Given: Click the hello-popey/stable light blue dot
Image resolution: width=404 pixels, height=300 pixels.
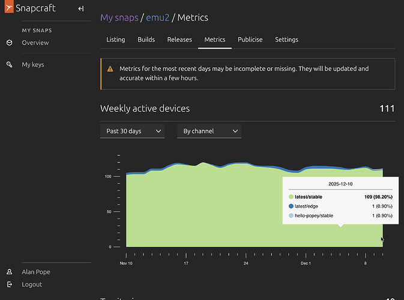Looking at the screenshot, I should point(291,215).
